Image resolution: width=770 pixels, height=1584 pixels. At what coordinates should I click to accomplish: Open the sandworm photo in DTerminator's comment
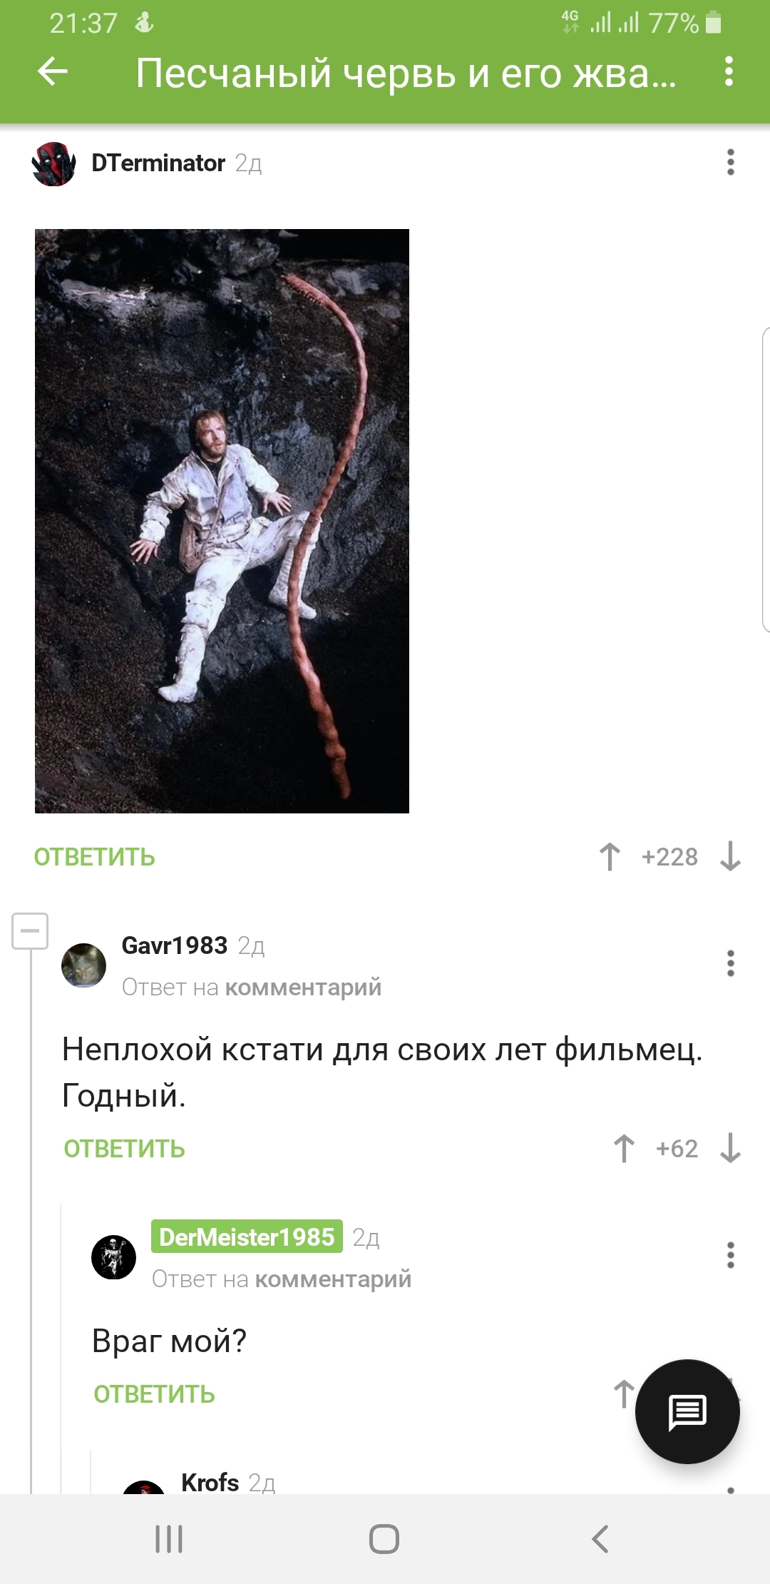222,521
